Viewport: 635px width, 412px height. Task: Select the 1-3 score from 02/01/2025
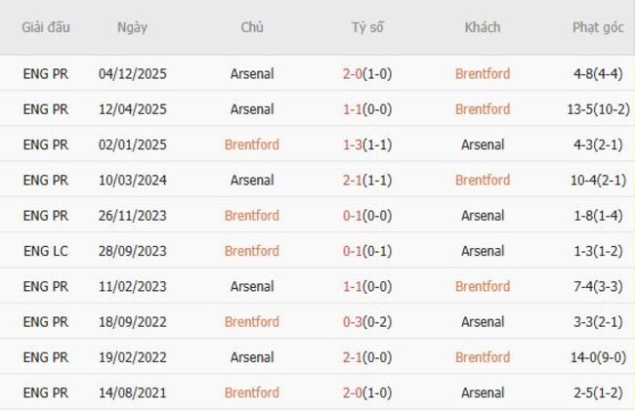click(x=356, y=144)
